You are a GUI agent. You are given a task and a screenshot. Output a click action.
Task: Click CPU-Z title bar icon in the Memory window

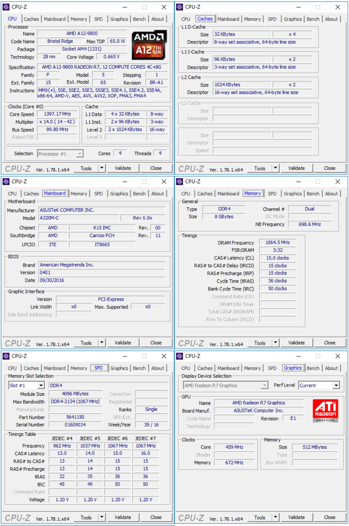pos(180,181)
